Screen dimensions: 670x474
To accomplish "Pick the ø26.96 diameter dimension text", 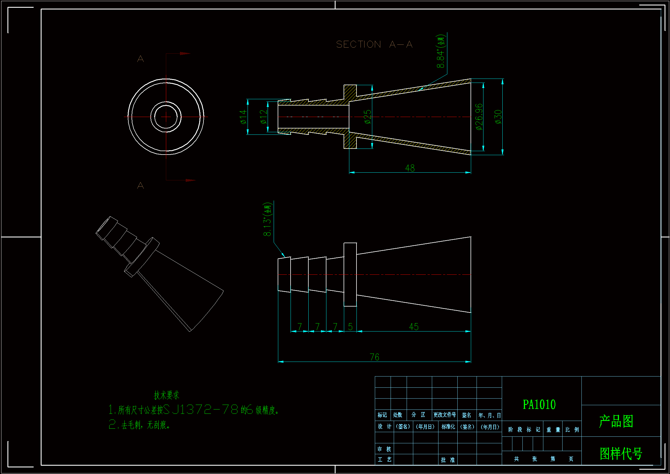I will click(479, 117).
